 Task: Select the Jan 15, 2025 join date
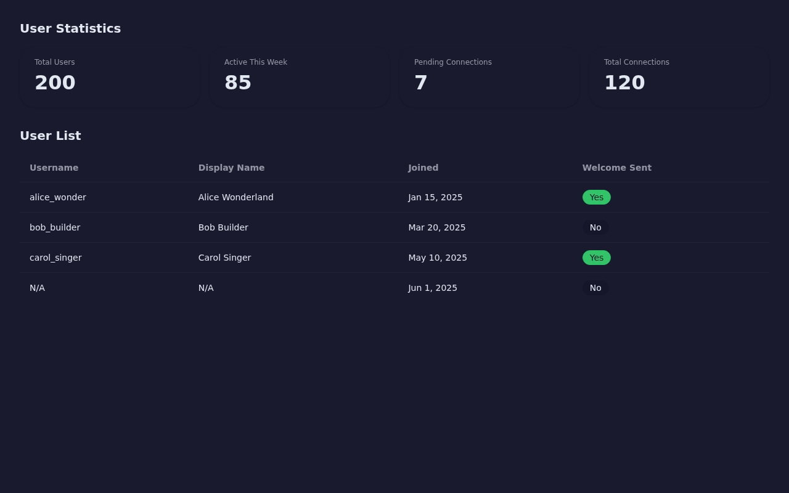tap(435, 197)
